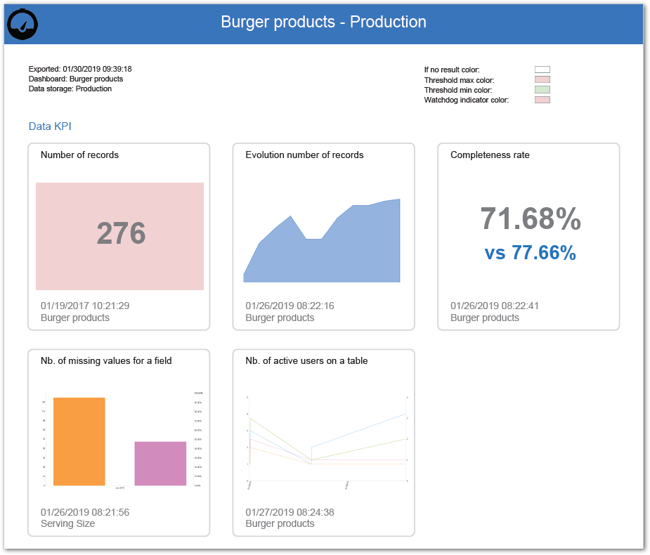Image resolution: width=650 pixels, height=555 pixels.
Task: Select the pink "276" value tile
Action: click(119, 235)
